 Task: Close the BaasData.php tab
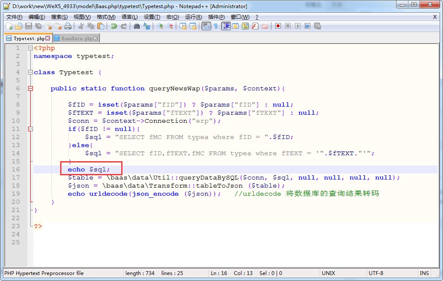tap(96, 38)
